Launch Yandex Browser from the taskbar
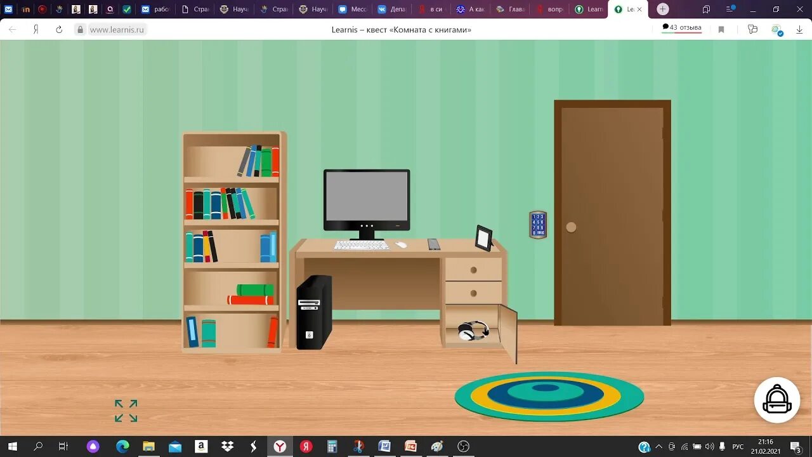 [279, 447]
